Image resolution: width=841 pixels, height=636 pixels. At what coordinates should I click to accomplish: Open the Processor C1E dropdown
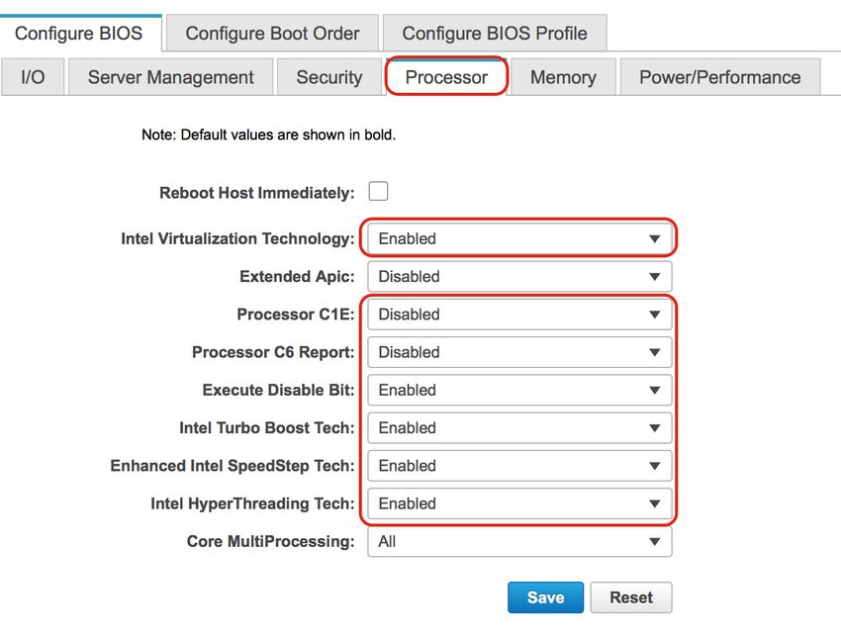[x=519, y=315]
